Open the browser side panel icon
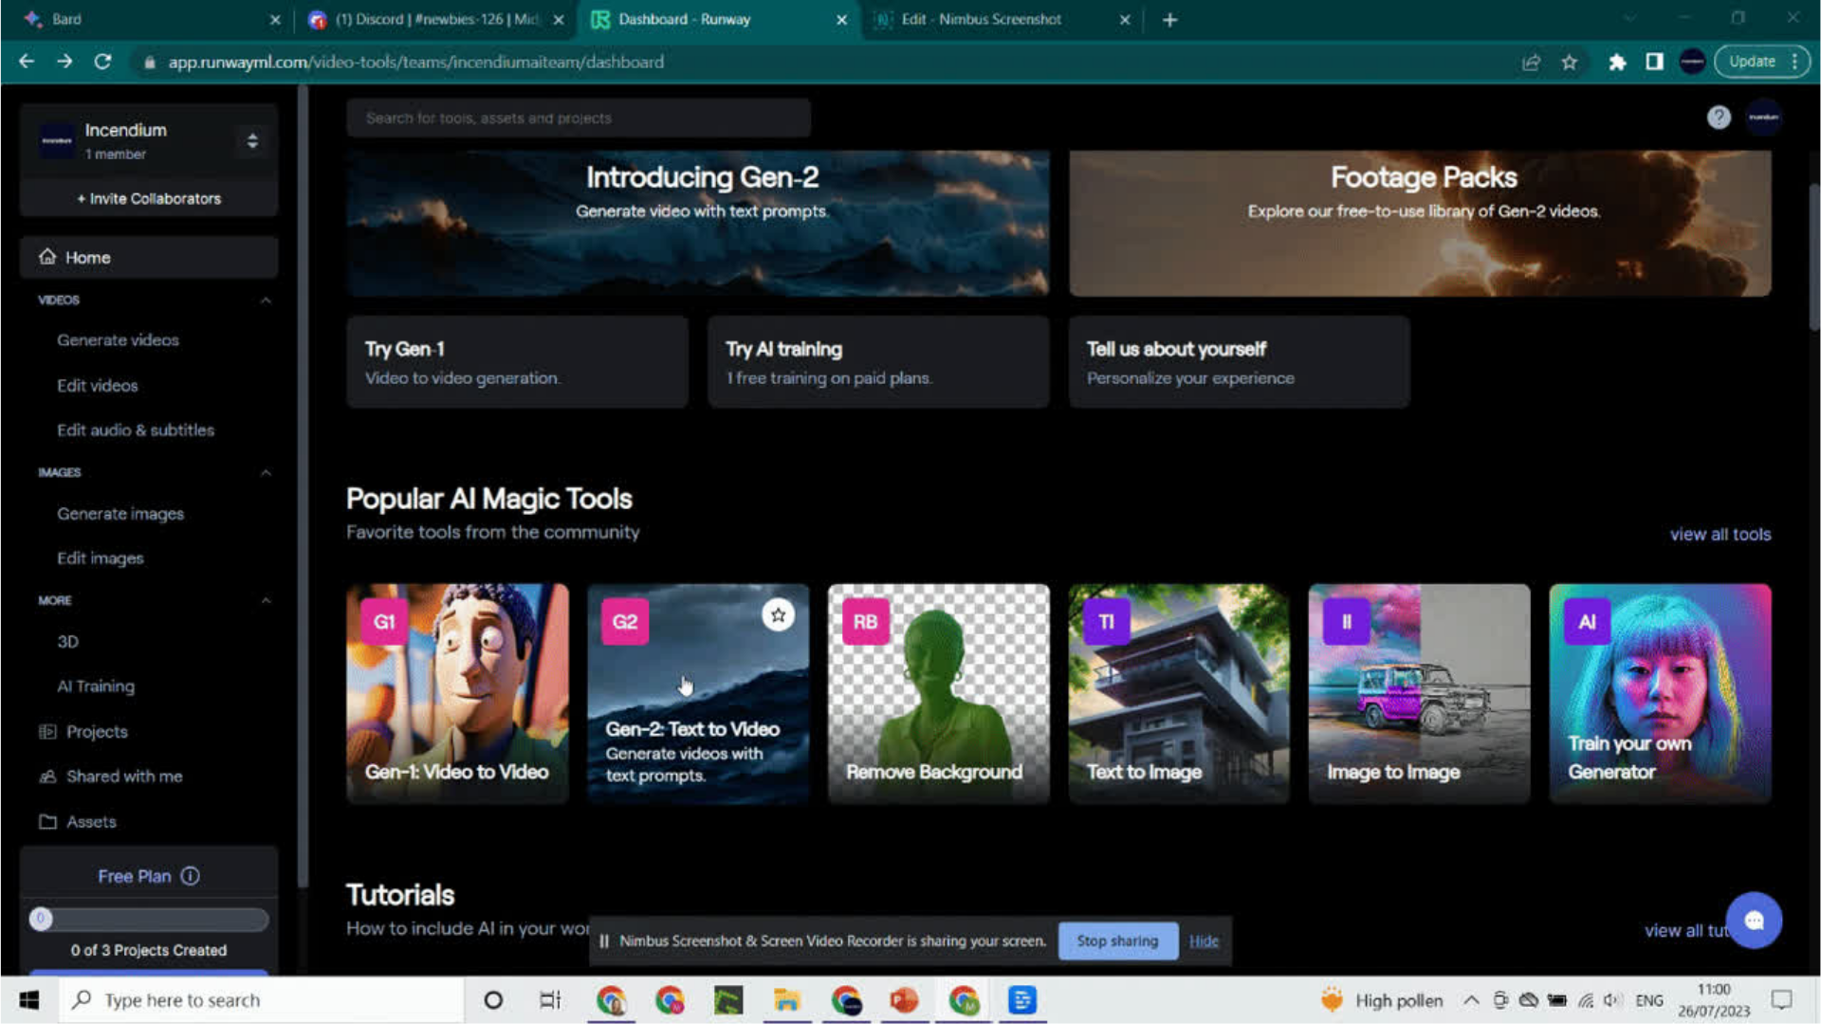Screen dimensions: 1821x1024 click(1654, 62)
